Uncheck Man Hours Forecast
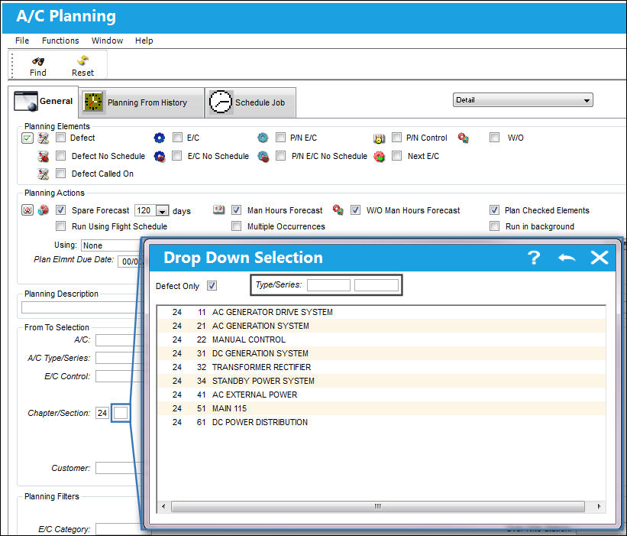The image size is (627, 536). (236, 210)
